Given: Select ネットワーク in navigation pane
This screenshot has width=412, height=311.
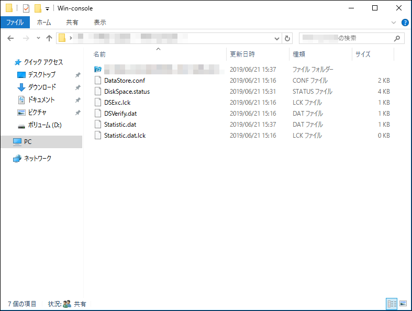Looking at the screenshot, I should [x=38, y=159].
